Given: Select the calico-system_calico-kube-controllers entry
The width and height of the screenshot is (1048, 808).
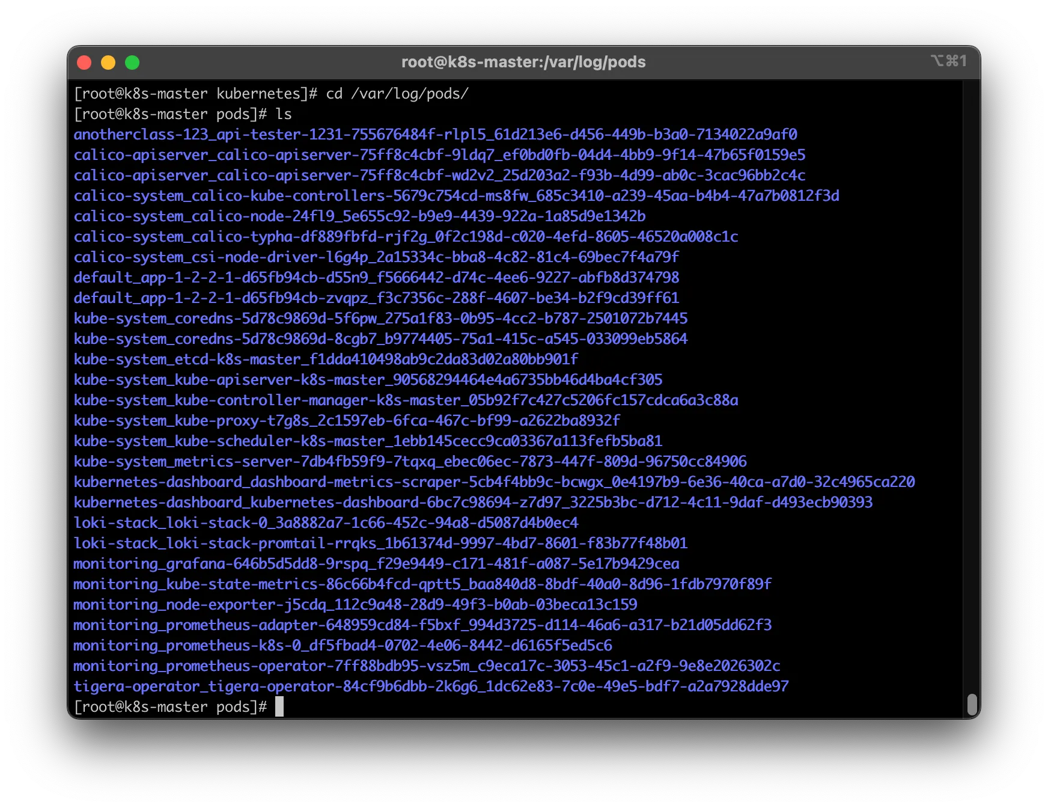Looking at the screenshot, I should point(457,196).
